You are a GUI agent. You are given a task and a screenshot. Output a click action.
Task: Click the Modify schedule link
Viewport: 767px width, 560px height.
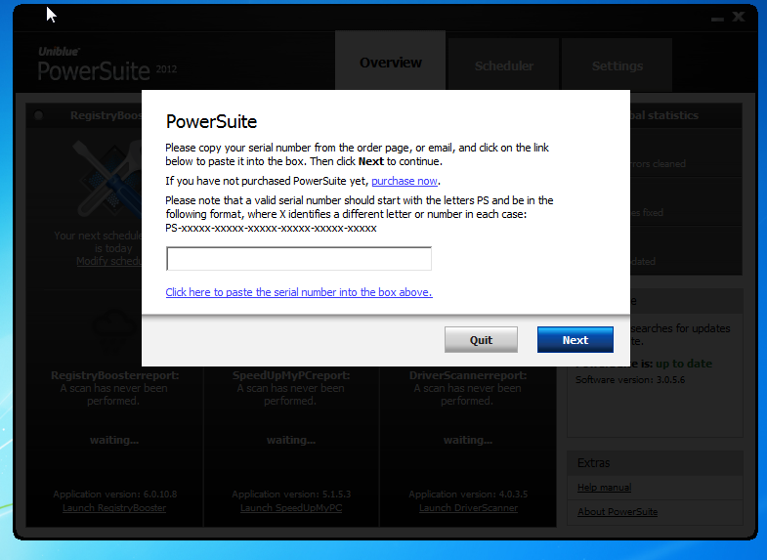pyautogui.click(x=108, y=261)
